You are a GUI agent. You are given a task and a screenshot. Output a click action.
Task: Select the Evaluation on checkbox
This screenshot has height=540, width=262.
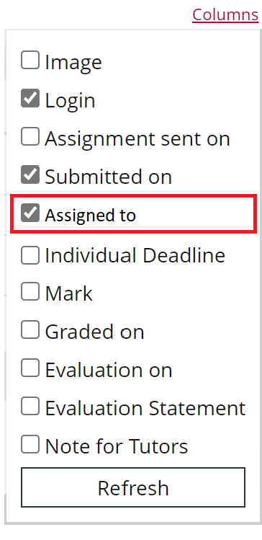point(30,368)
